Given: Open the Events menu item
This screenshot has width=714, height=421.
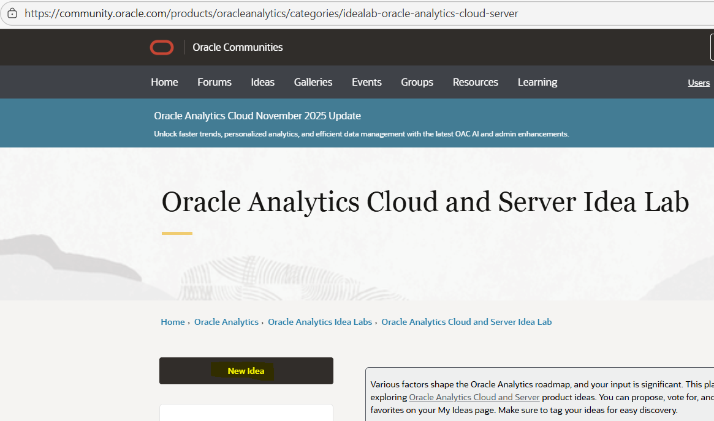Looking at the screenshot, I should [366, 82].
